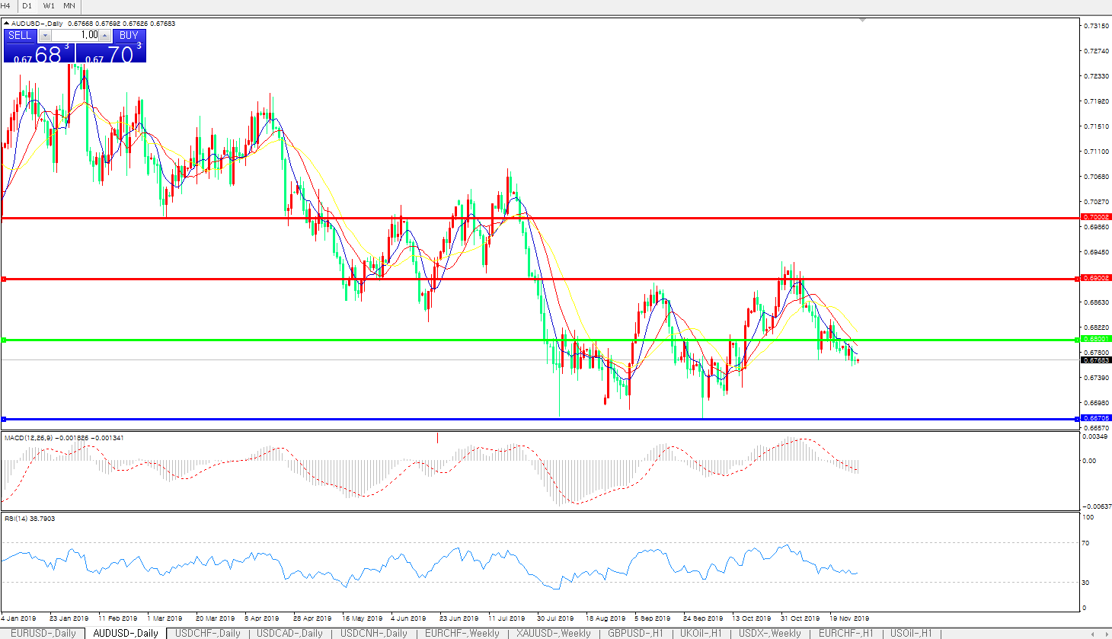The image size is (1112, 639).
Task: Select the blue 0.66705 support line label
Action: click(1096, 418)
